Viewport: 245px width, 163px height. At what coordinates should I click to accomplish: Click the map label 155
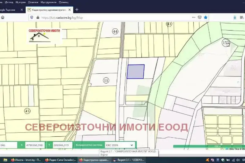click(x=226, y=43)
